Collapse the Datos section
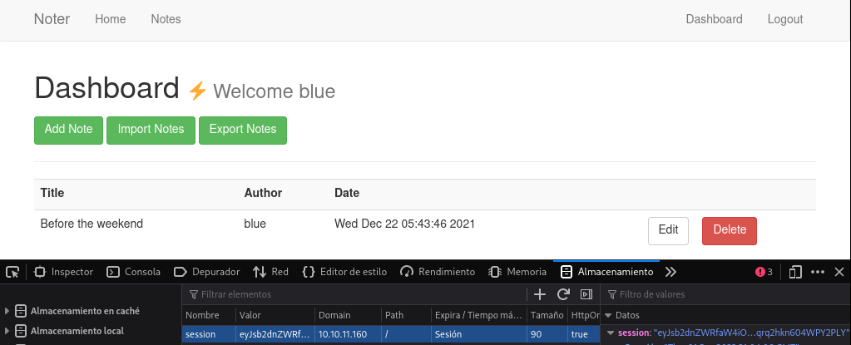This screenshot has height=345, width=851. tap(607, 315)
